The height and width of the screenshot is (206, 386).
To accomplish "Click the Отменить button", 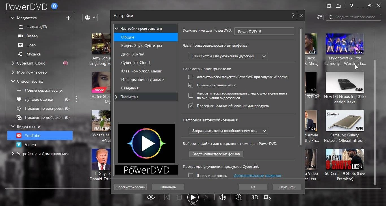I will [287, 187].
